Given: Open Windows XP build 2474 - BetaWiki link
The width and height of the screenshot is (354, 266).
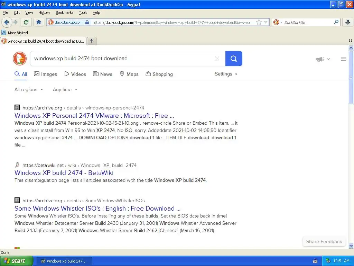Looking at the screenshot, I should pyautogui.click(x=64, y=173).
